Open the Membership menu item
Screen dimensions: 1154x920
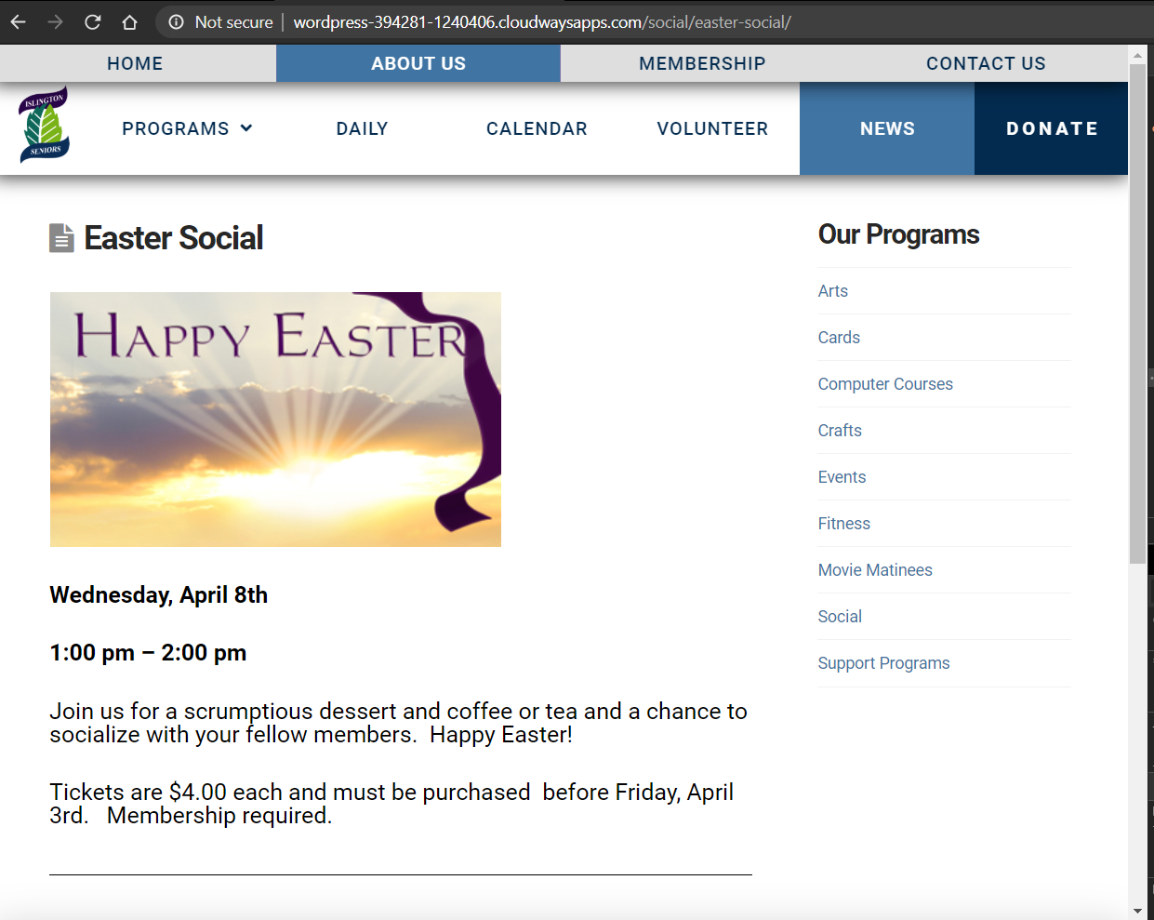coord(702,63)
